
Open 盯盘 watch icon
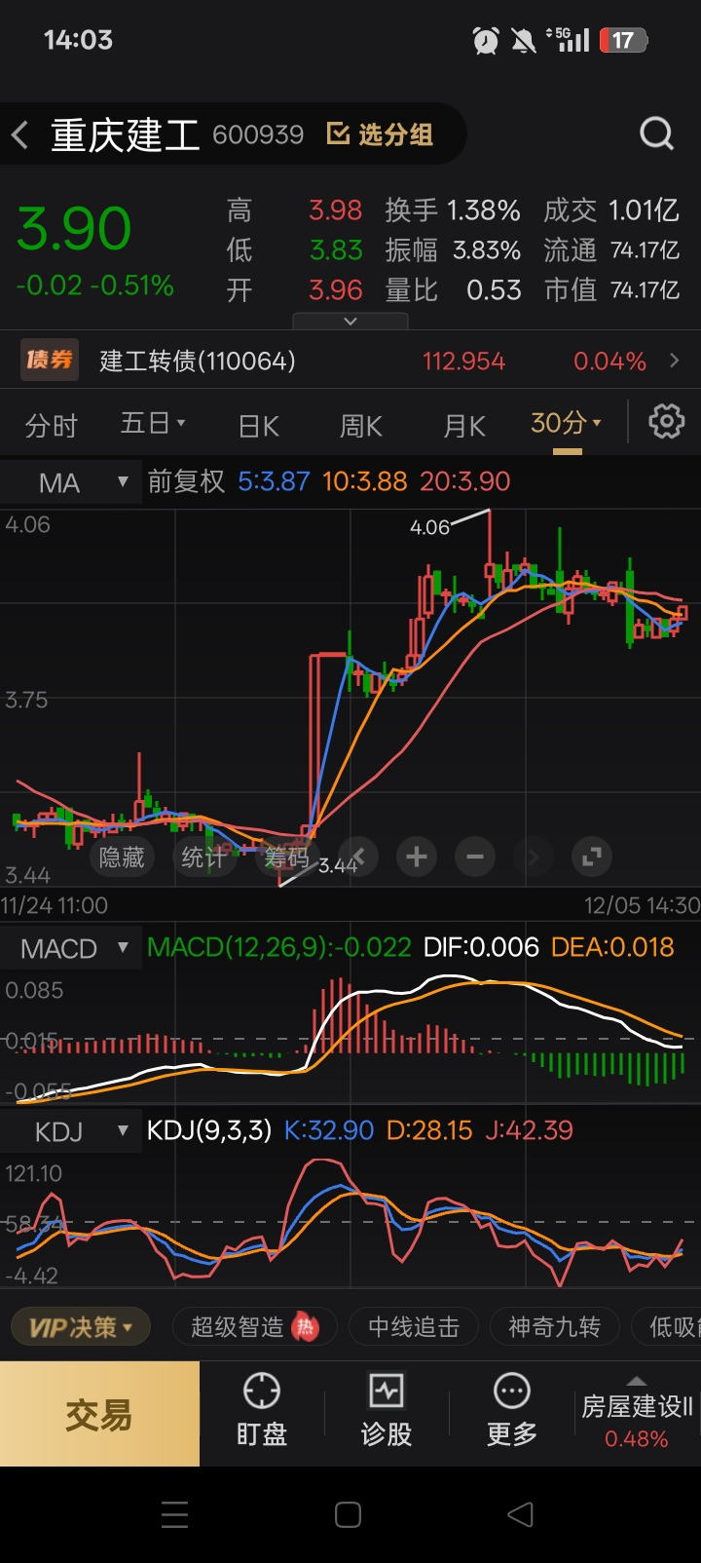(x=262, y=1410)
